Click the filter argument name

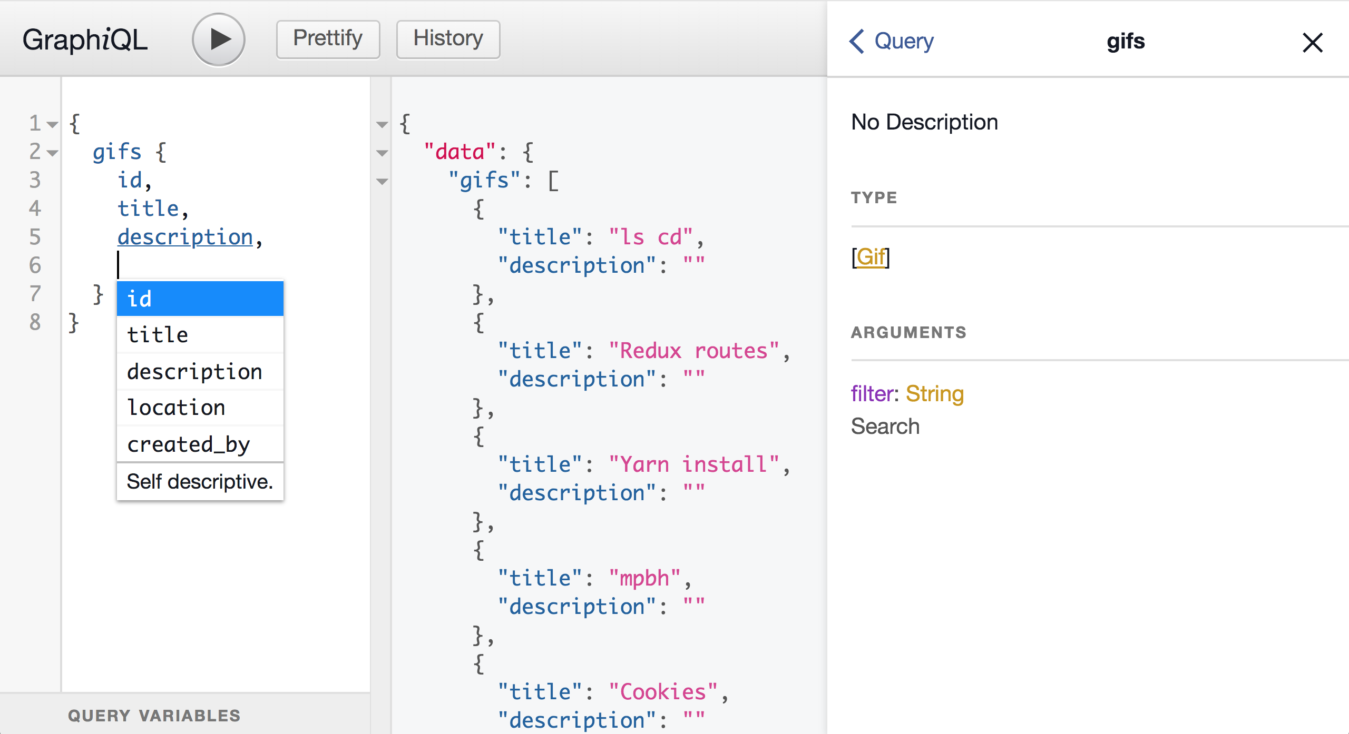(x=872, y=394)
